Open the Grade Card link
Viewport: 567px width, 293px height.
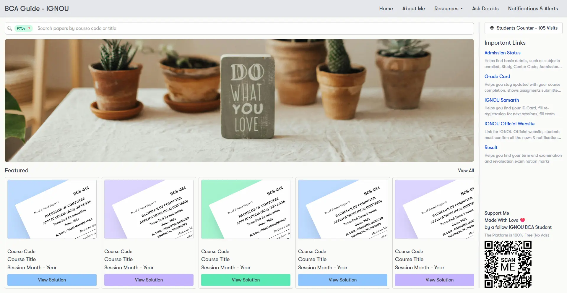coord(497,76)
